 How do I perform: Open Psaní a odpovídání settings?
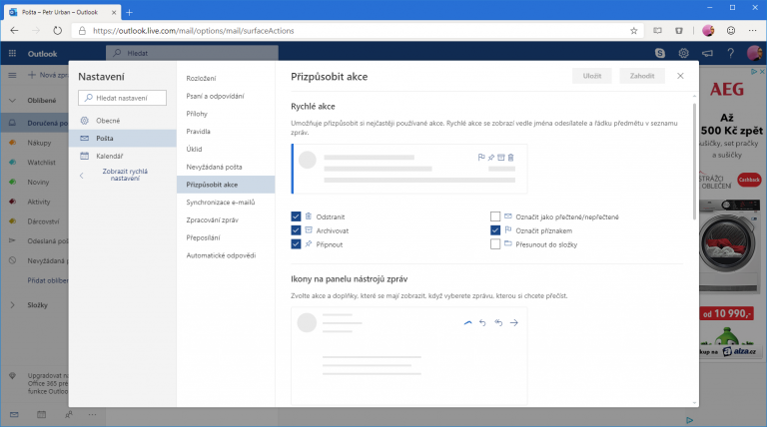click(226, 96)
